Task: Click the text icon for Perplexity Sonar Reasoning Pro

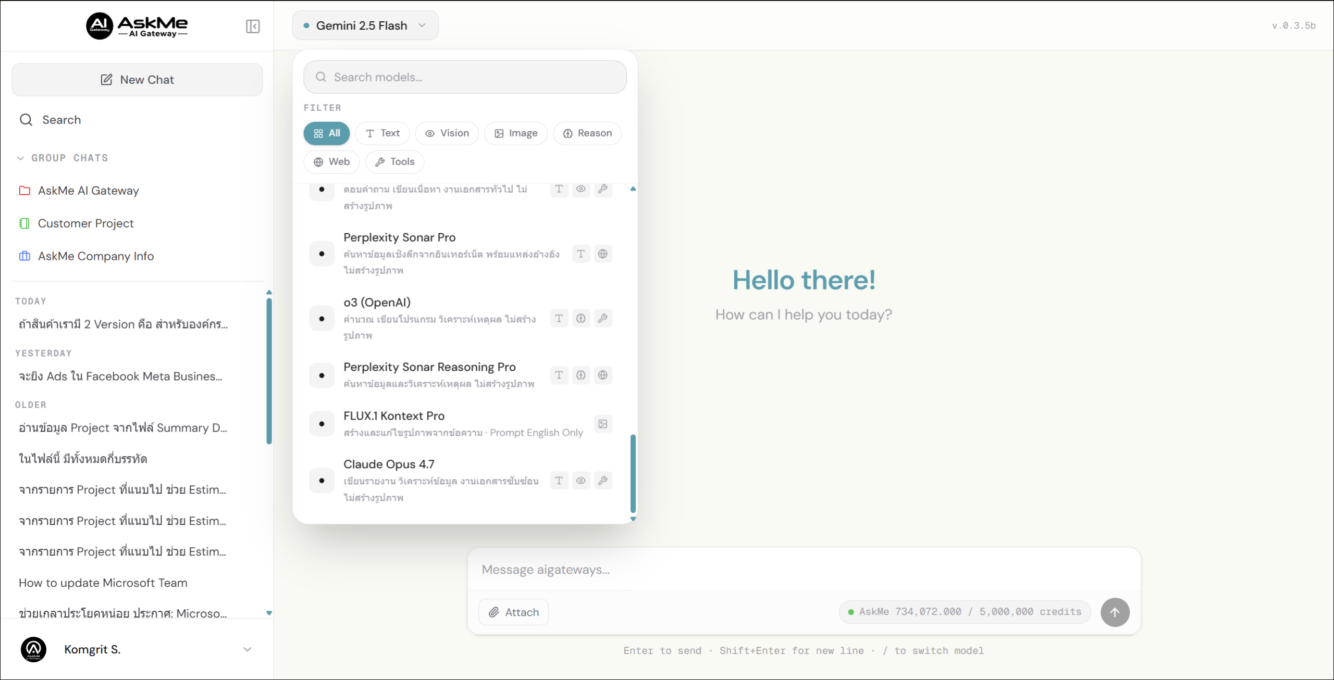Action: (559, 375)
